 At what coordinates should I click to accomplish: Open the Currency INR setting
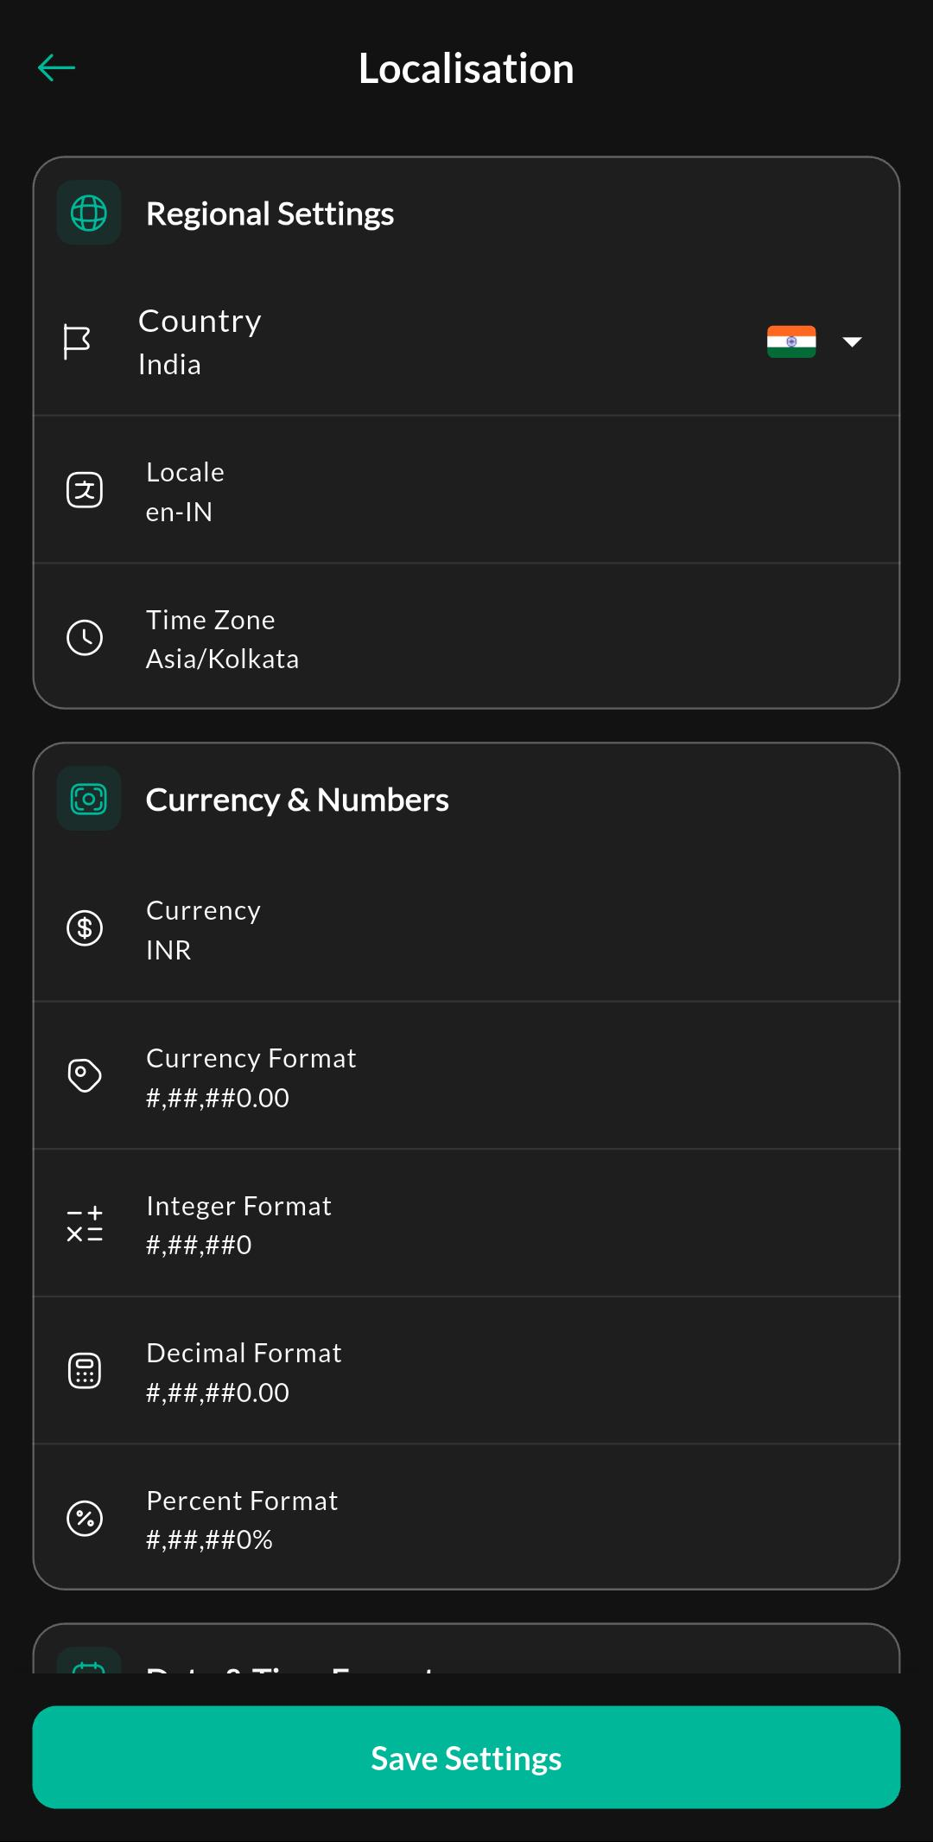coord(466,928)
